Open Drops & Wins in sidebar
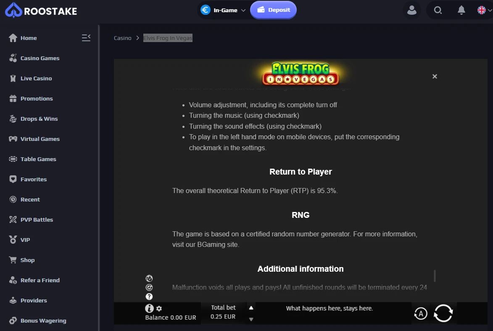Image resolution: width=493 pixels, height=331 pixels. point(39,119)
